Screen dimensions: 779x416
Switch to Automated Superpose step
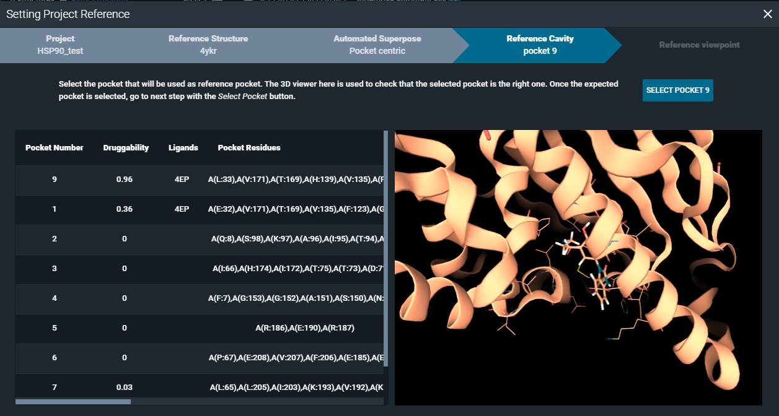point(377,45)
